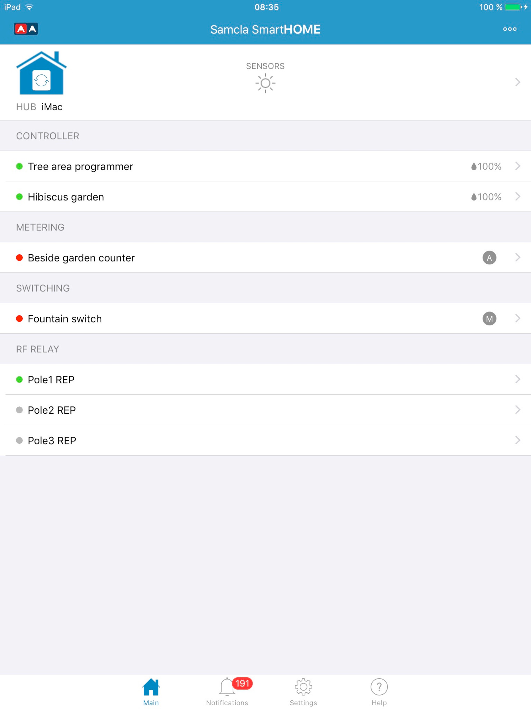531x709 pixels.
Task: Open Pole3 REP details chevron
Action: 518,440
